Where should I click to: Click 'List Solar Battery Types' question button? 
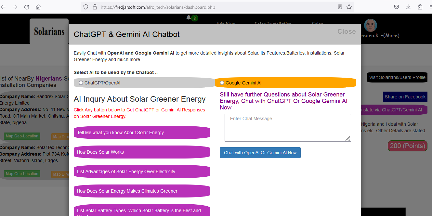142,210
